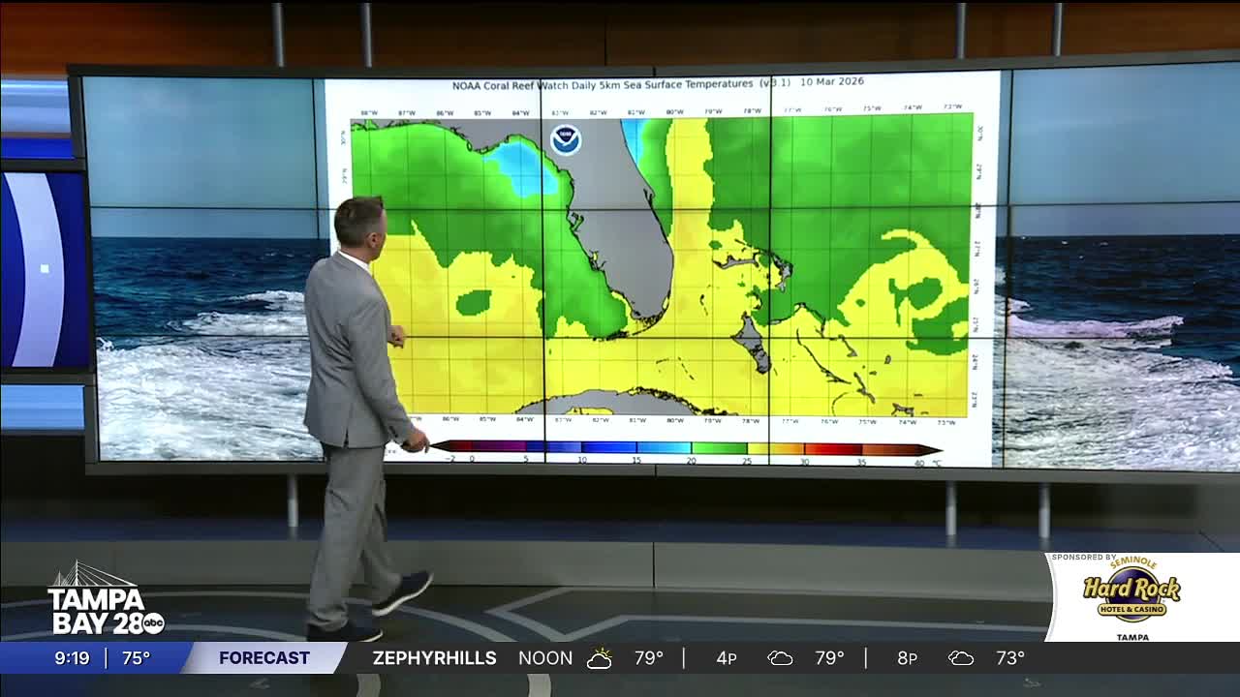1240x697 pixels.
Task: Click the 9:19 clock in the ticker
Action: tap(72, 658)
